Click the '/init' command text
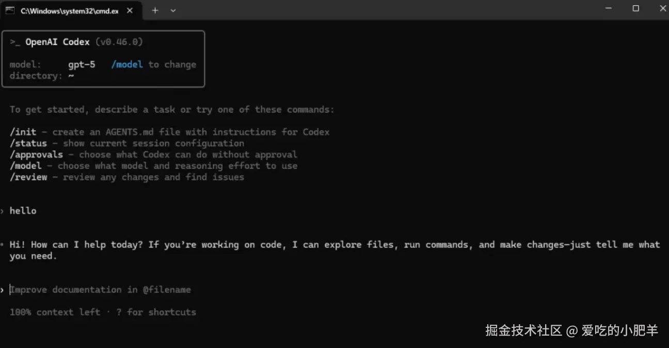 [x=23, y=132]
